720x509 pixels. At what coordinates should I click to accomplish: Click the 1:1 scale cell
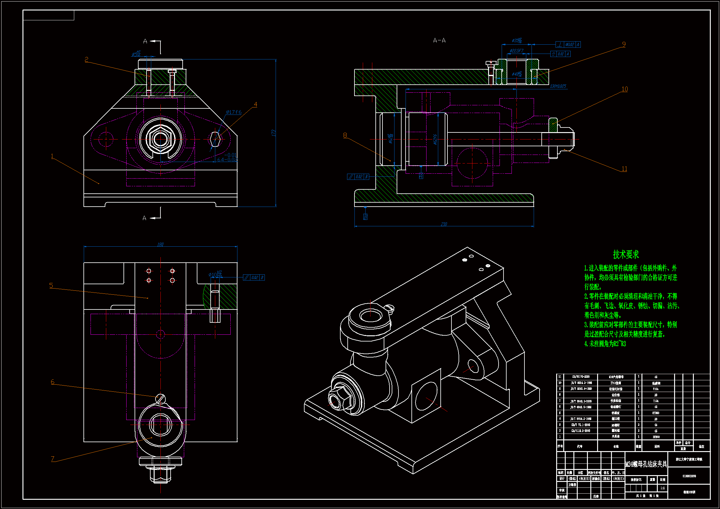coord(662,488)
